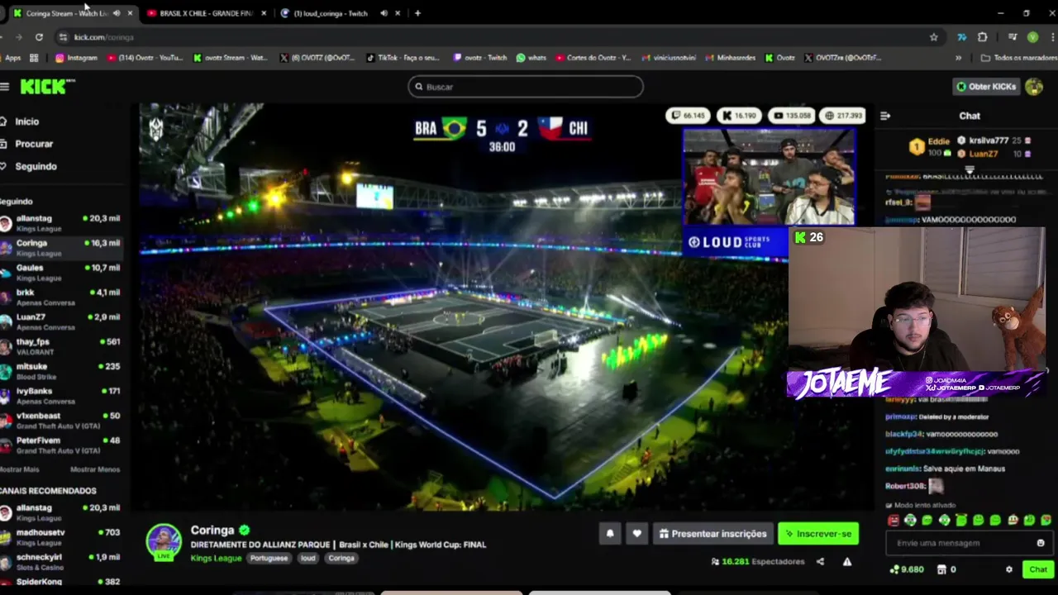Click Presentear inscrições button

click(712, 534)
